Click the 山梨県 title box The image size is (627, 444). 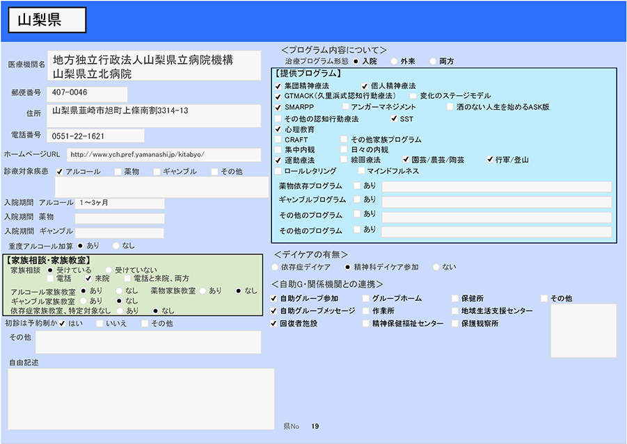47,20
